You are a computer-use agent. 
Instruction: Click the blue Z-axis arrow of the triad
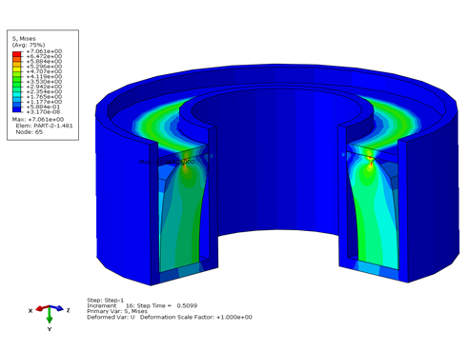pyautogui.click(x=57, y=308)
